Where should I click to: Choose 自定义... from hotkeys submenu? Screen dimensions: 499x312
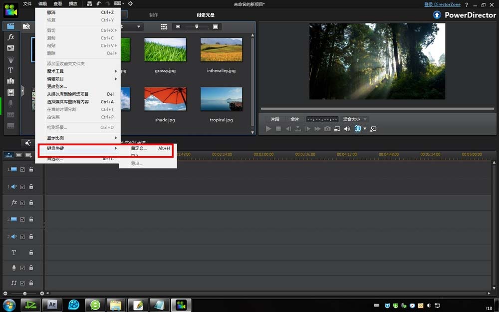click(x=139, y=148)
